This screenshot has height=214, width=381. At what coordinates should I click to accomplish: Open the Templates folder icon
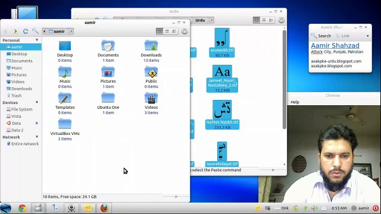[x=65, y=98]
